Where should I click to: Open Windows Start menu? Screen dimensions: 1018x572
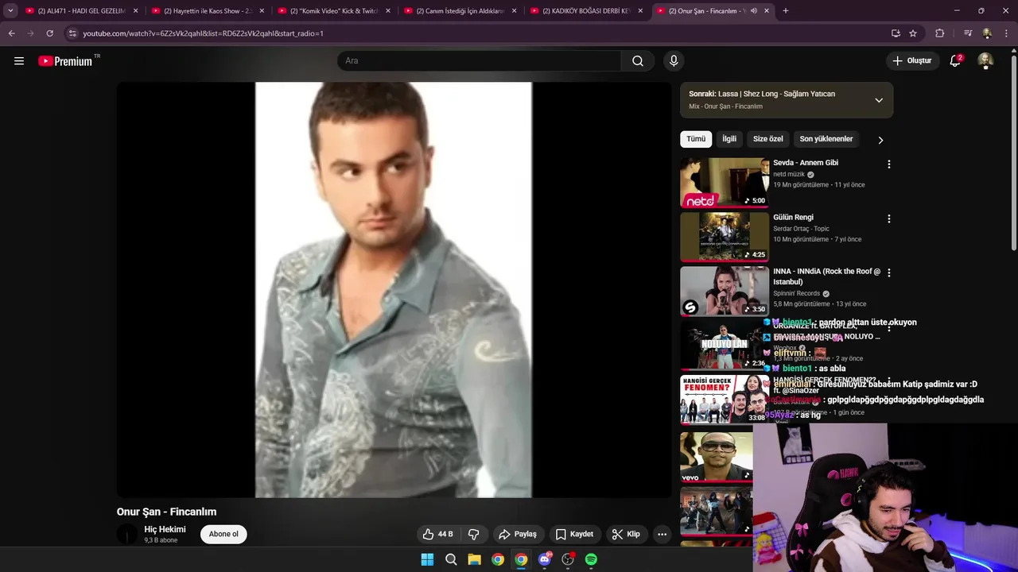427,559
